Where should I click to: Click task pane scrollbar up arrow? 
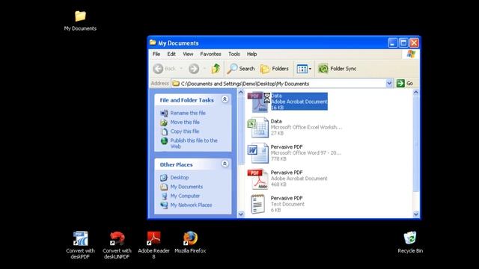pyautogui.click(x=241, y=92)
